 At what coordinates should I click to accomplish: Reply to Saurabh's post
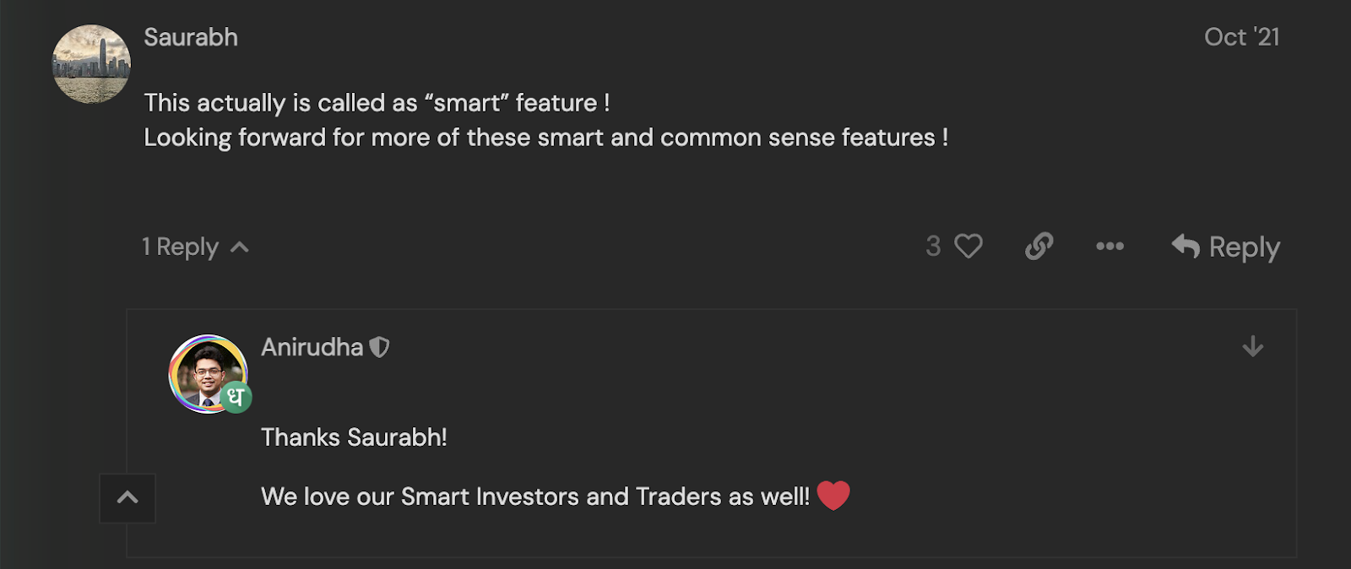click(x=1226, y=247)
